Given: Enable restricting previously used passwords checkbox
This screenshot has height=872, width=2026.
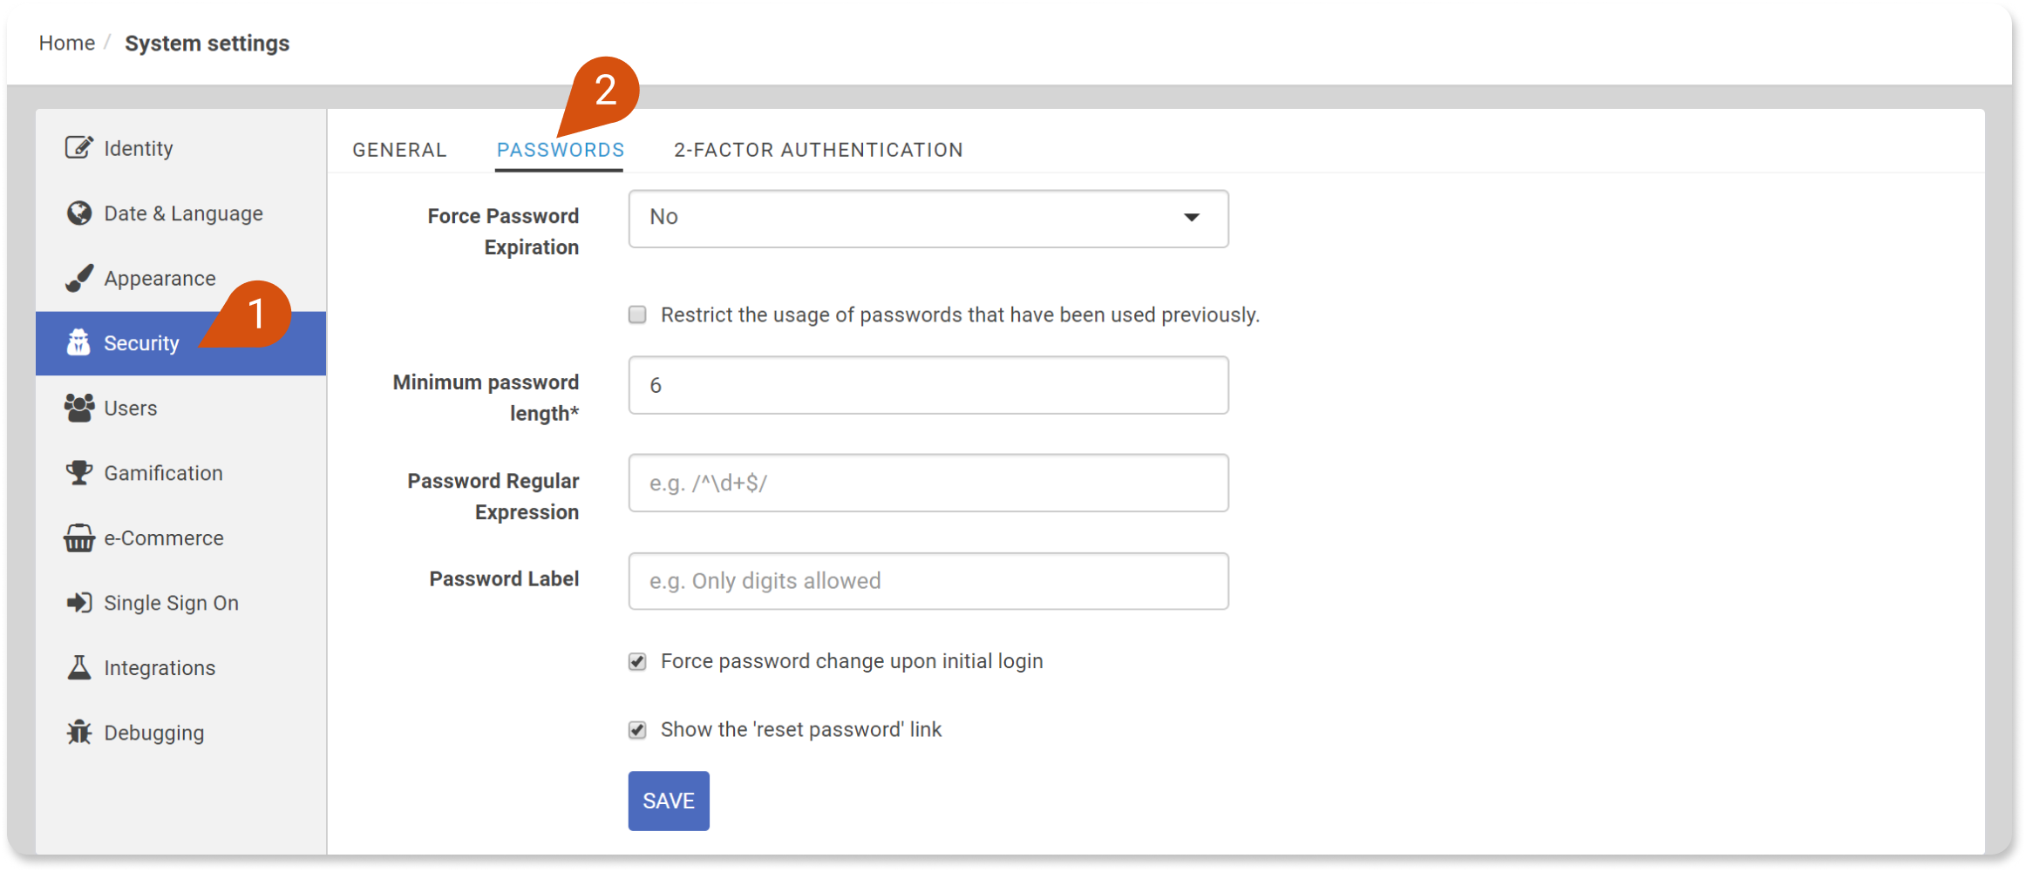Looking at the screenshot, I should [x=637, y=314].
